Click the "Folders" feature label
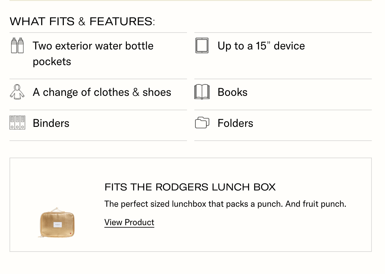This screenshot has width=385, height=274. click(235, 123)
